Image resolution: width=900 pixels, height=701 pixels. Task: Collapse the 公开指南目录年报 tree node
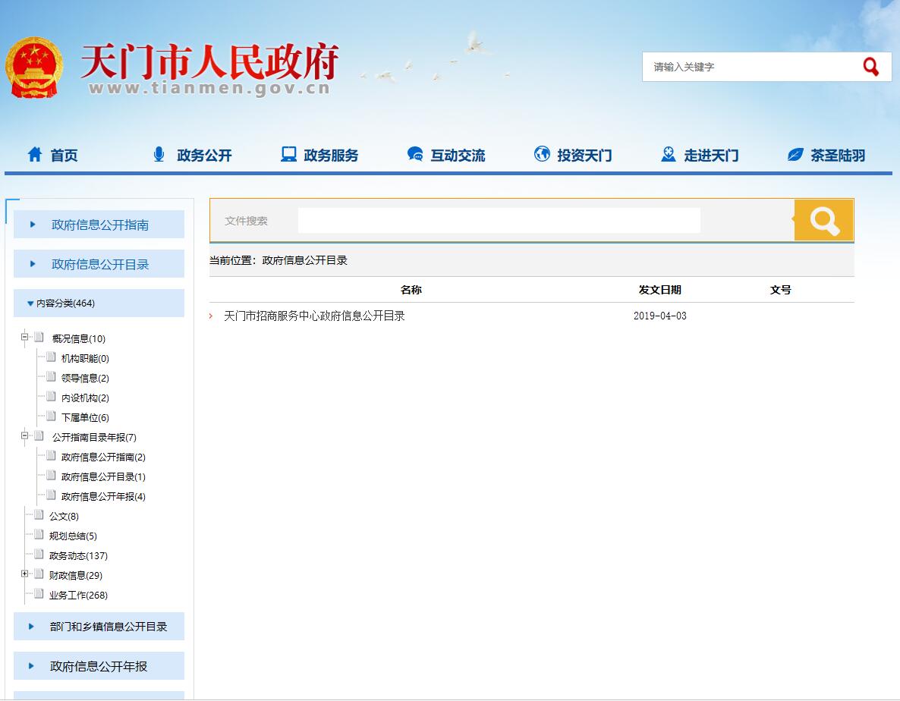[x=25, y=436]
